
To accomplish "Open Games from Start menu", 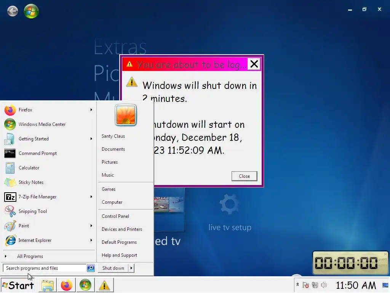I will pos(109,189).
